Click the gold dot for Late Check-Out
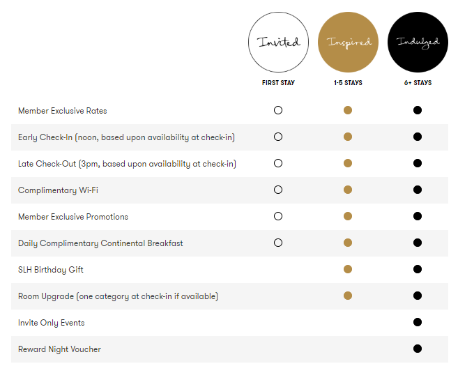 point(348,163)
